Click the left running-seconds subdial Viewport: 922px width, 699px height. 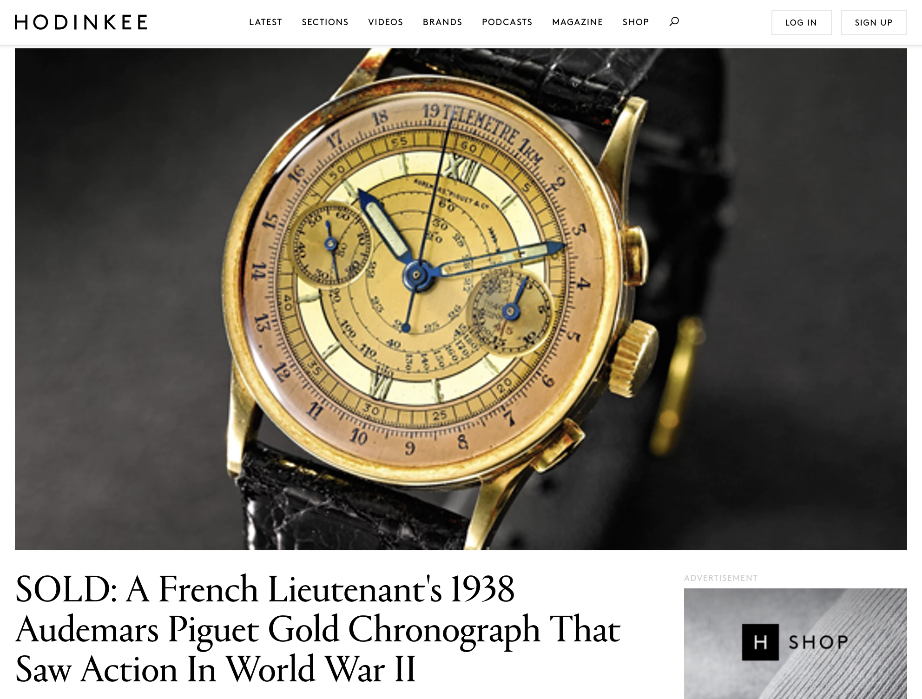pos(331,244)
